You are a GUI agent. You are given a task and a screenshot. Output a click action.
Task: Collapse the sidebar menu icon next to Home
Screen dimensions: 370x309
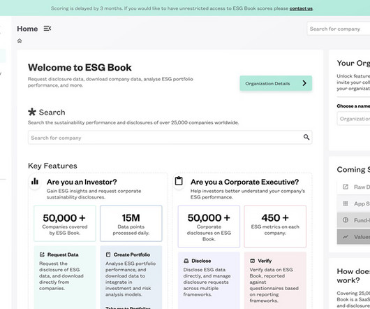[x=47, y=29]
